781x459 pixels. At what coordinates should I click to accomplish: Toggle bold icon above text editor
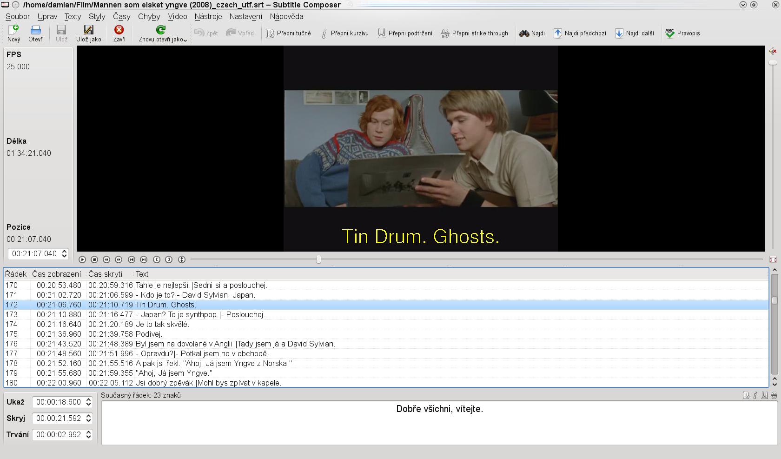(x=746, y=395)
